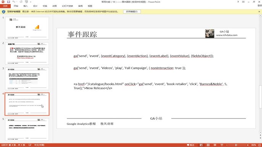Click the Fit slide to window icon
This screenshot has width=262, height=147.
click(259, 145)
